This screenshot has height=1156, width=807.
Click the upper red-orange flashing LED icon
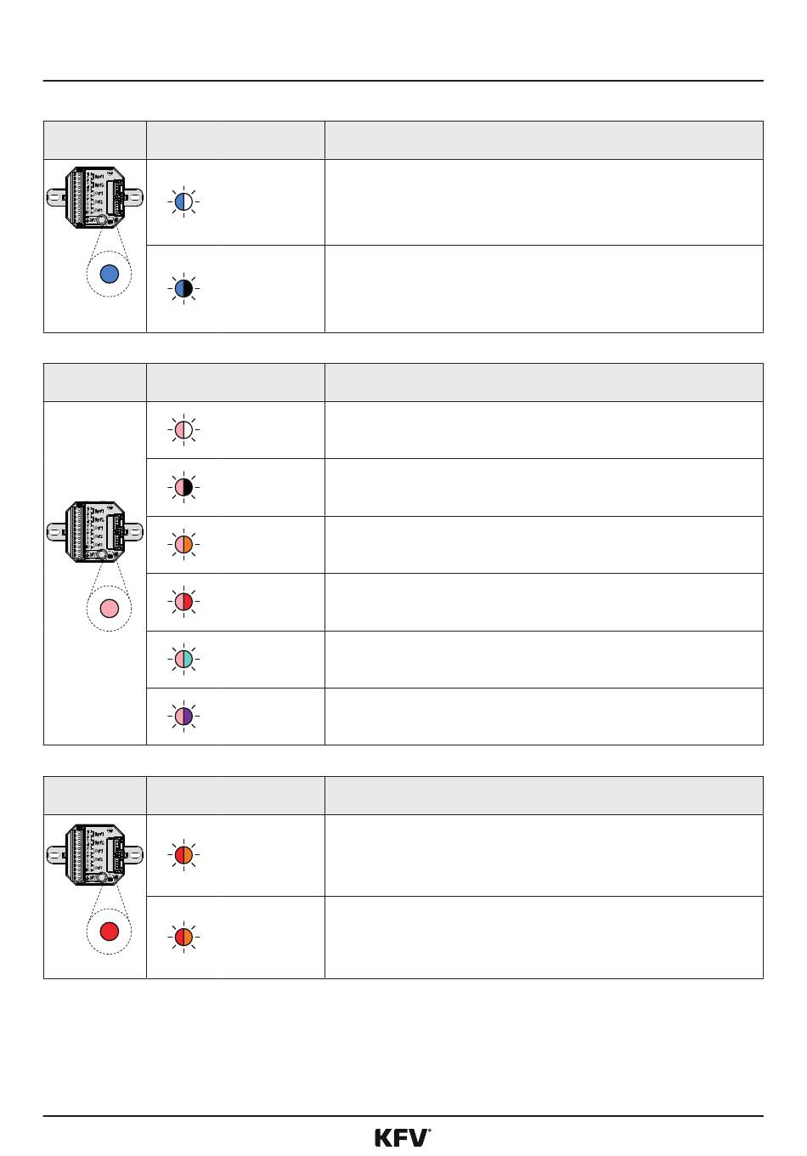[x=183, y=855]
